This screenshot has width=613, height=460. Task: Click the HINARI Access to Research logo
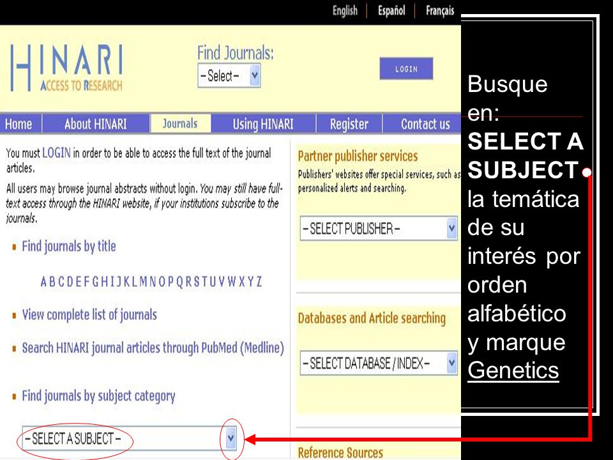click(x=66, y=68)
